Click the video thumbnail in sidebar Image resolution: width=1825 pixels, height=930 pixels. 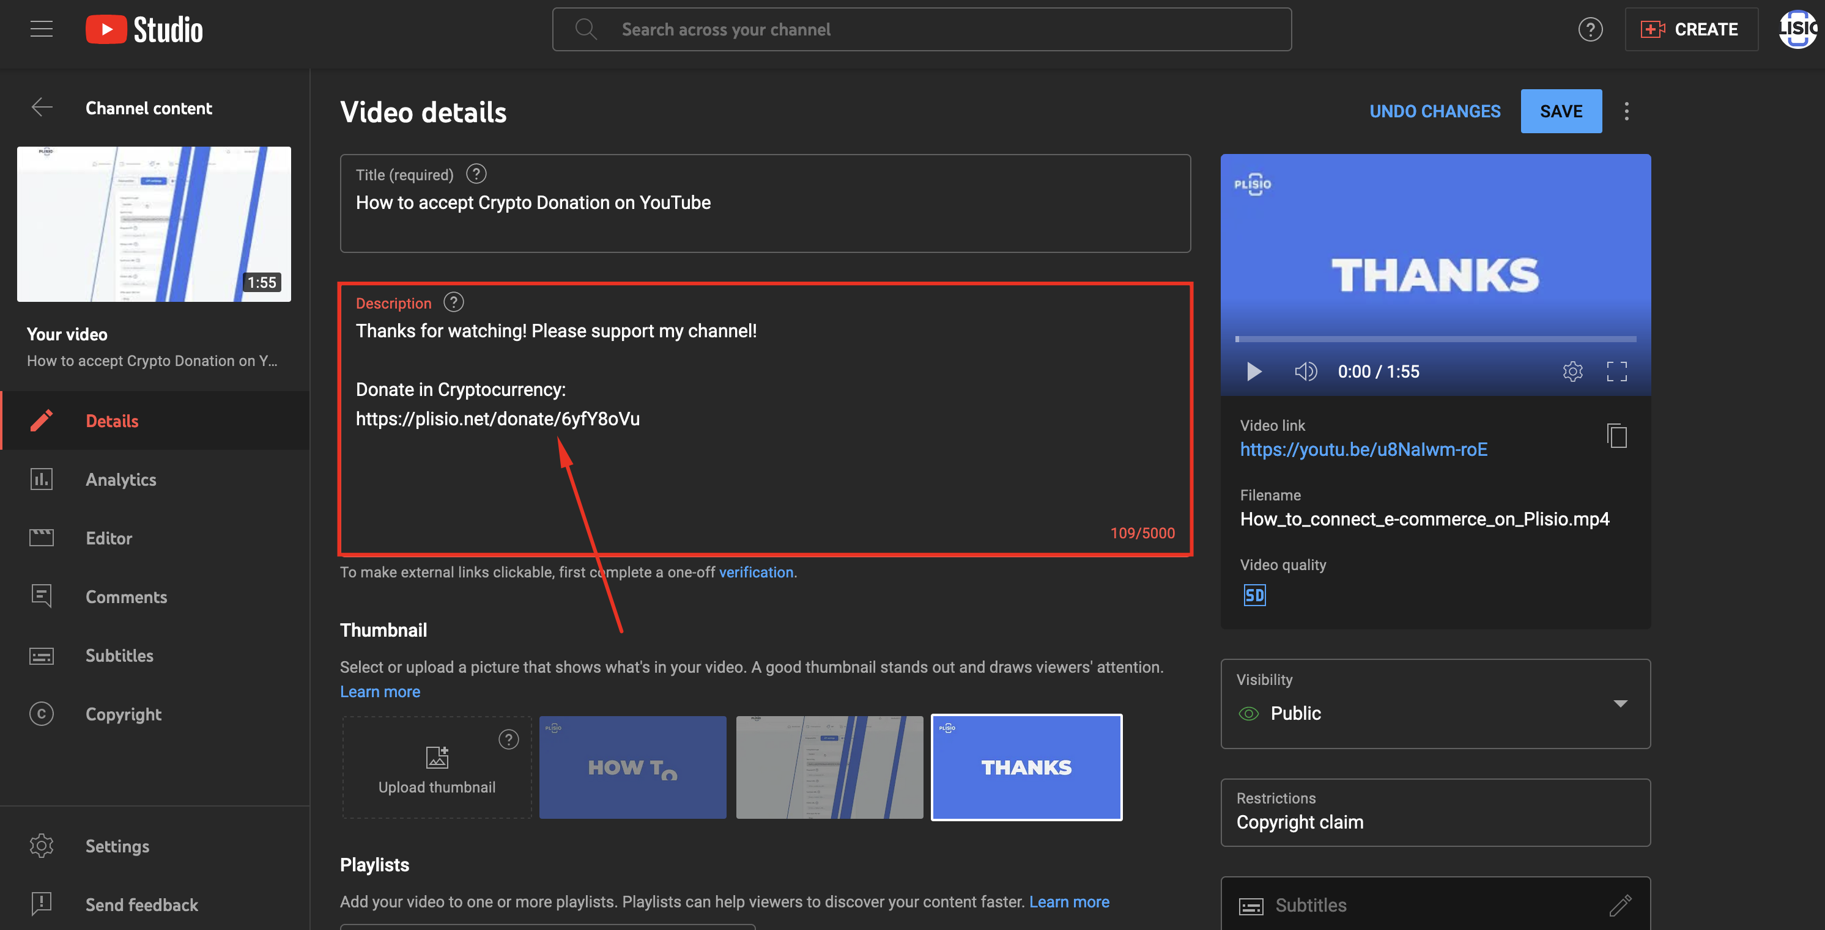click(x=154, y=224)
